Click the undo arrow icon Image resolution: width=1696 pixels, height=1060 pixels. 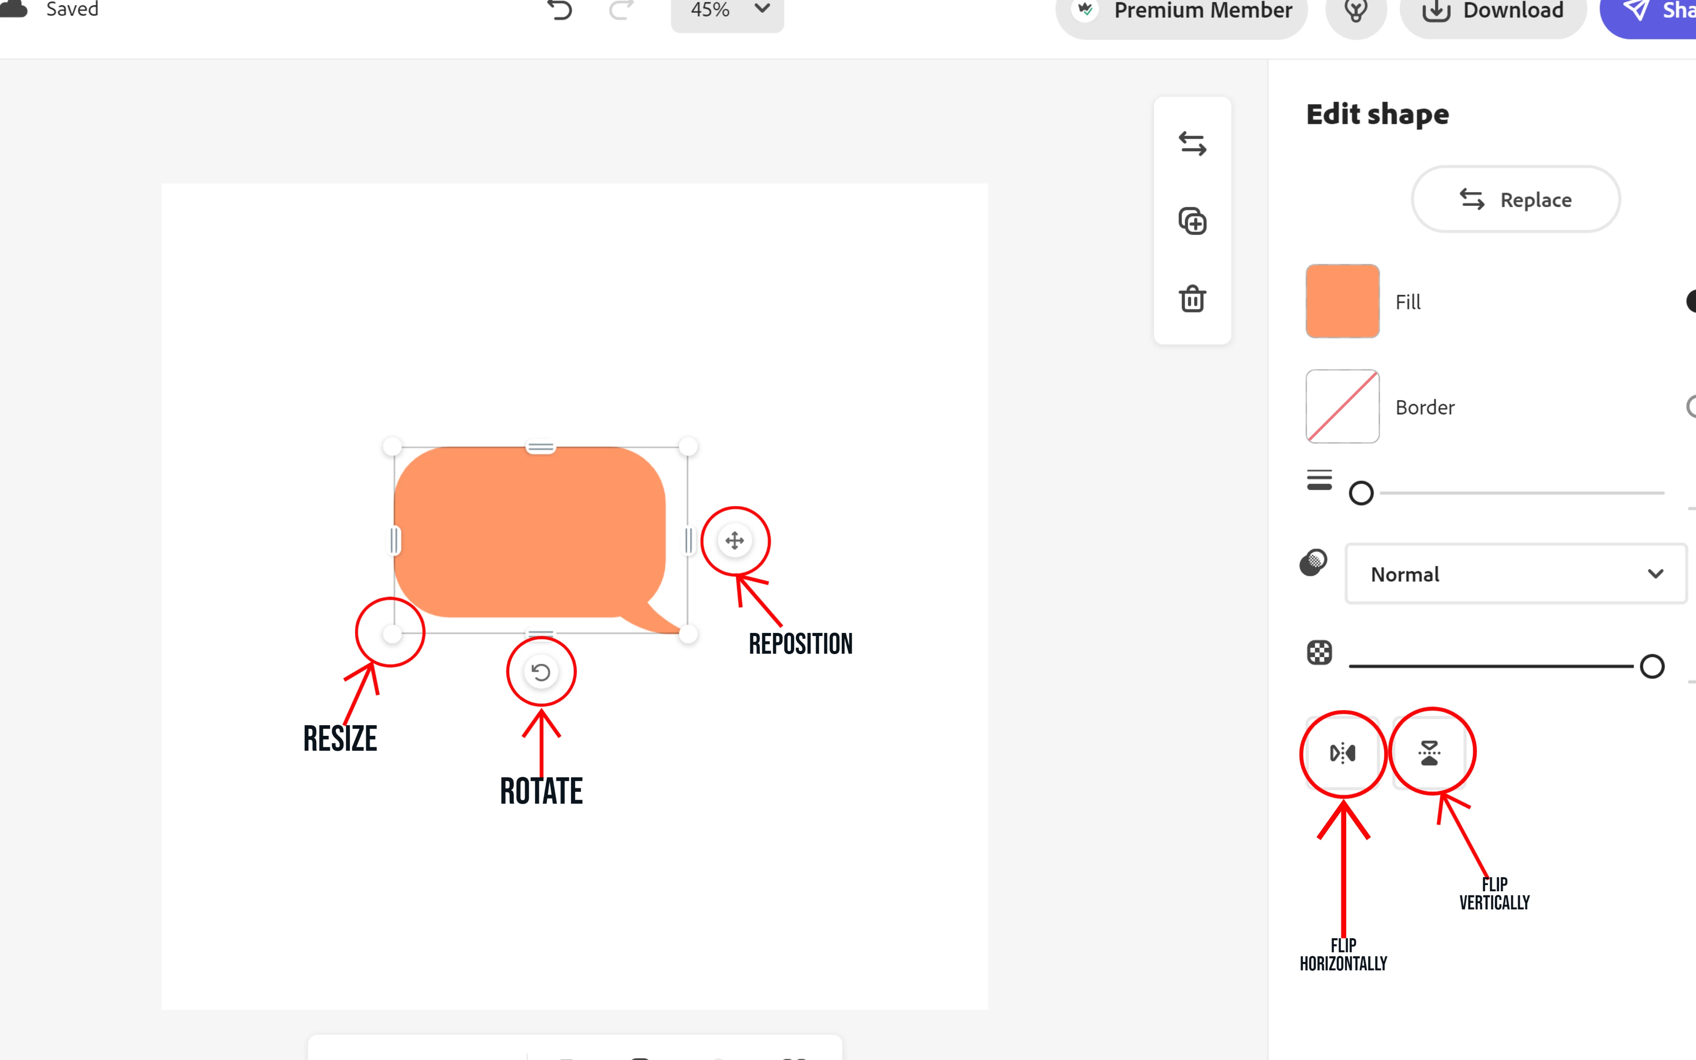coord(560,11)
